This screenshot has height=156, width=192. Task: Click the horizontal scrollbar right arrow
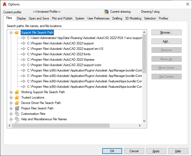[140, 125]
